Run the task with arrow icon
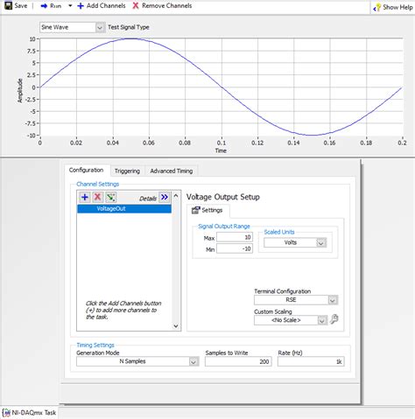This screenshot has width=415, height=419. (44, 6)
